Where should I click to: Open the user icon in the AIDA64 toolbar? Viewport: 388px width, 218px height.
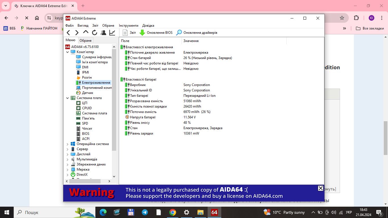pyautogui.click(x=103, y=33)
